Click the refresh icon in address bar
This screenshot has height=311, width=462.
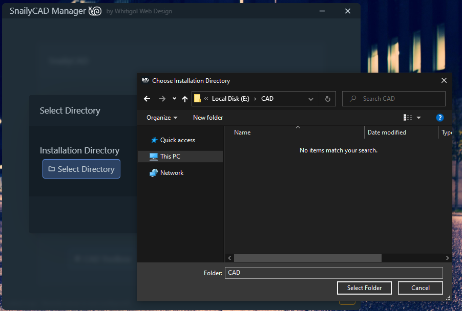coord(327,98)
